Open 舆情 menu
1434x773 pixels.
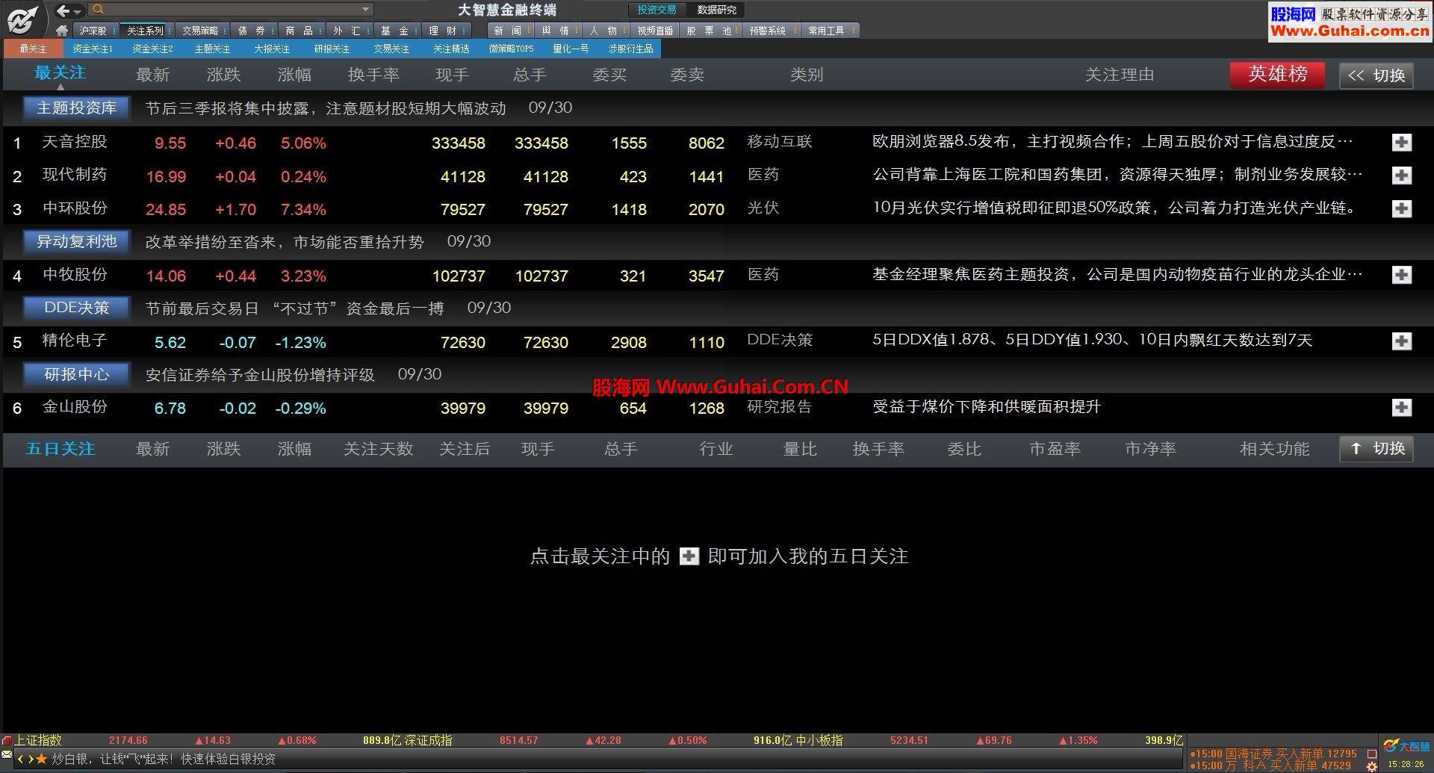[557, 31]
